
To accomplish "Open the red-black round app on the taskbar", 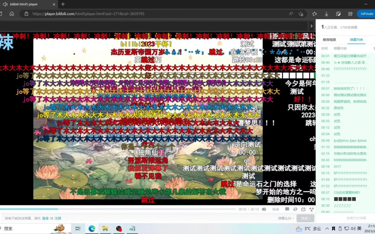I will (x=119, y=228).
